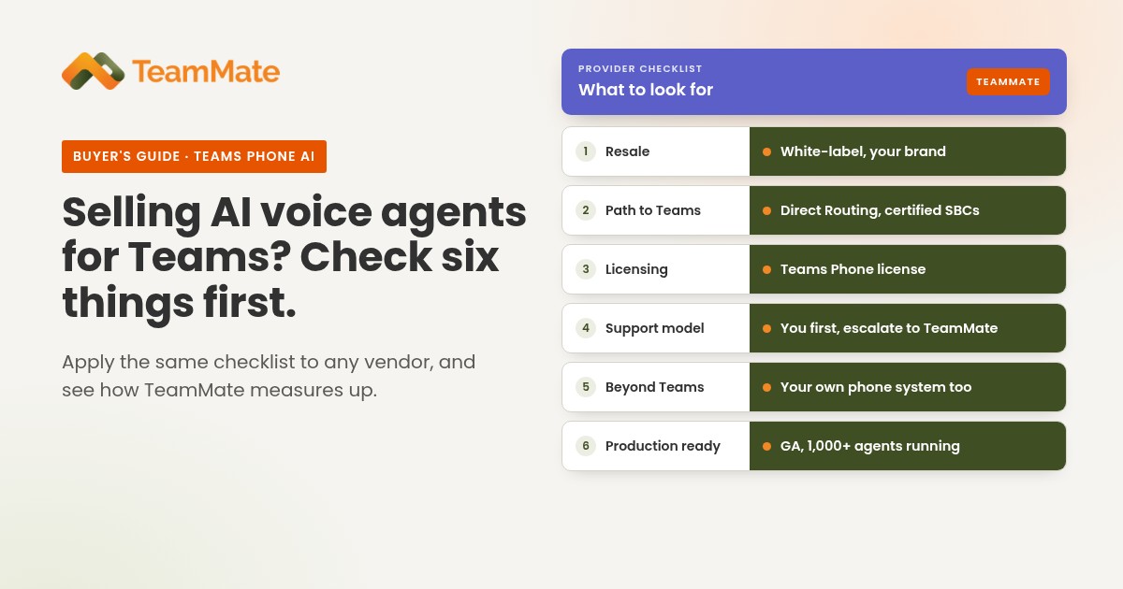Click 'White-label, your brand' text

(863, 151)
